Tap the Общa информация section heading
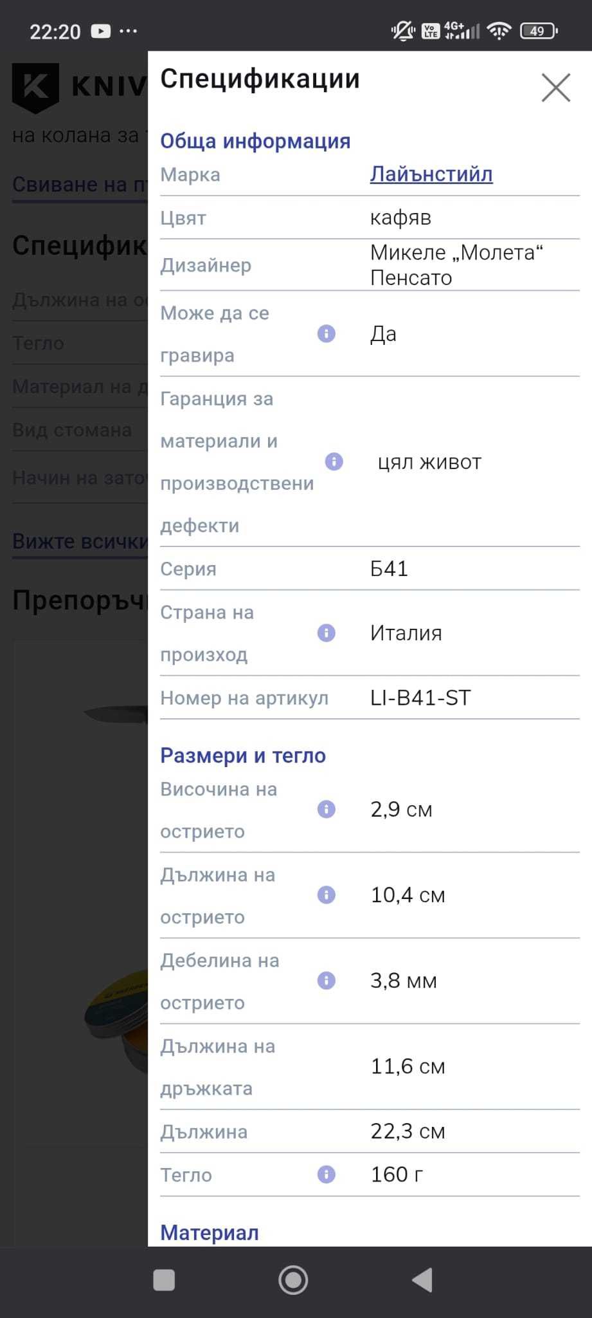 pyautogui.click(x=255, y=141)
